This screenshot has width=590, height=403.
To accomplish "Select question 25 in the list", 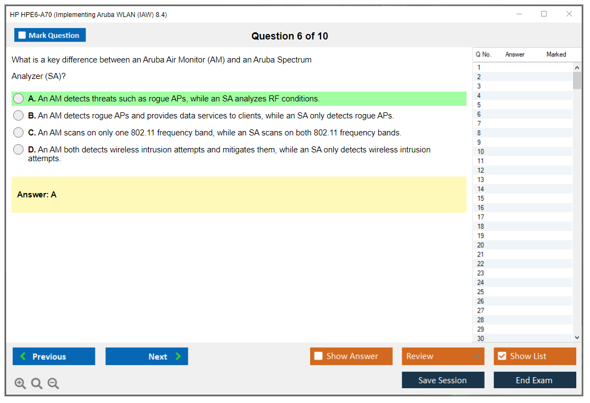I will click(x=481, y=292).
